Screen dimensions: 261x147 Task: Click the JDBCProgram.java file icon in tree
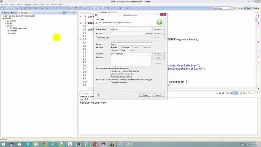click(x=11, y=28)
